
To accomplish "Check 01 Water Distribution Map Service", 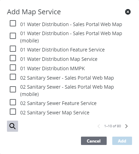I will pos(13,58).
